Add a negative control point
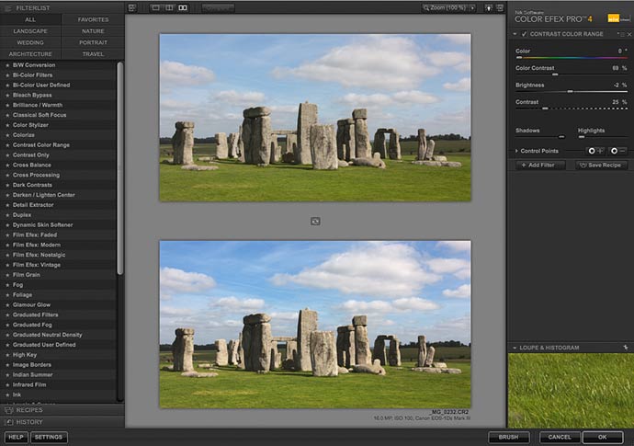The width and height of the screenshot is (634, 446). tap(617, 151)
